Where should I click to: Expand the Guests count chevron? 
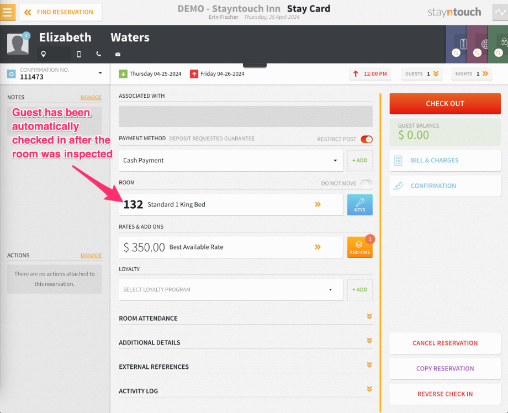tap(436, 74)
